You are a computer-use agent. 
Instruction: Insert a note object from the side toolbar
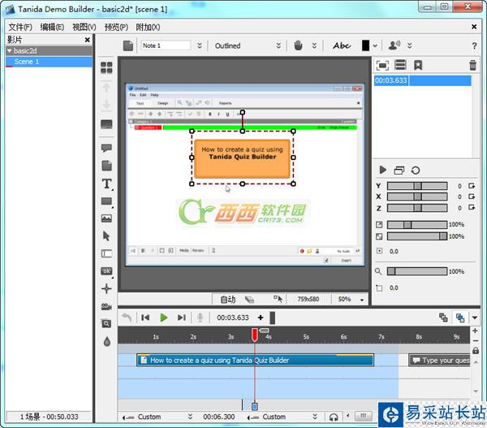pyautogui.click(x=106, y=166)
